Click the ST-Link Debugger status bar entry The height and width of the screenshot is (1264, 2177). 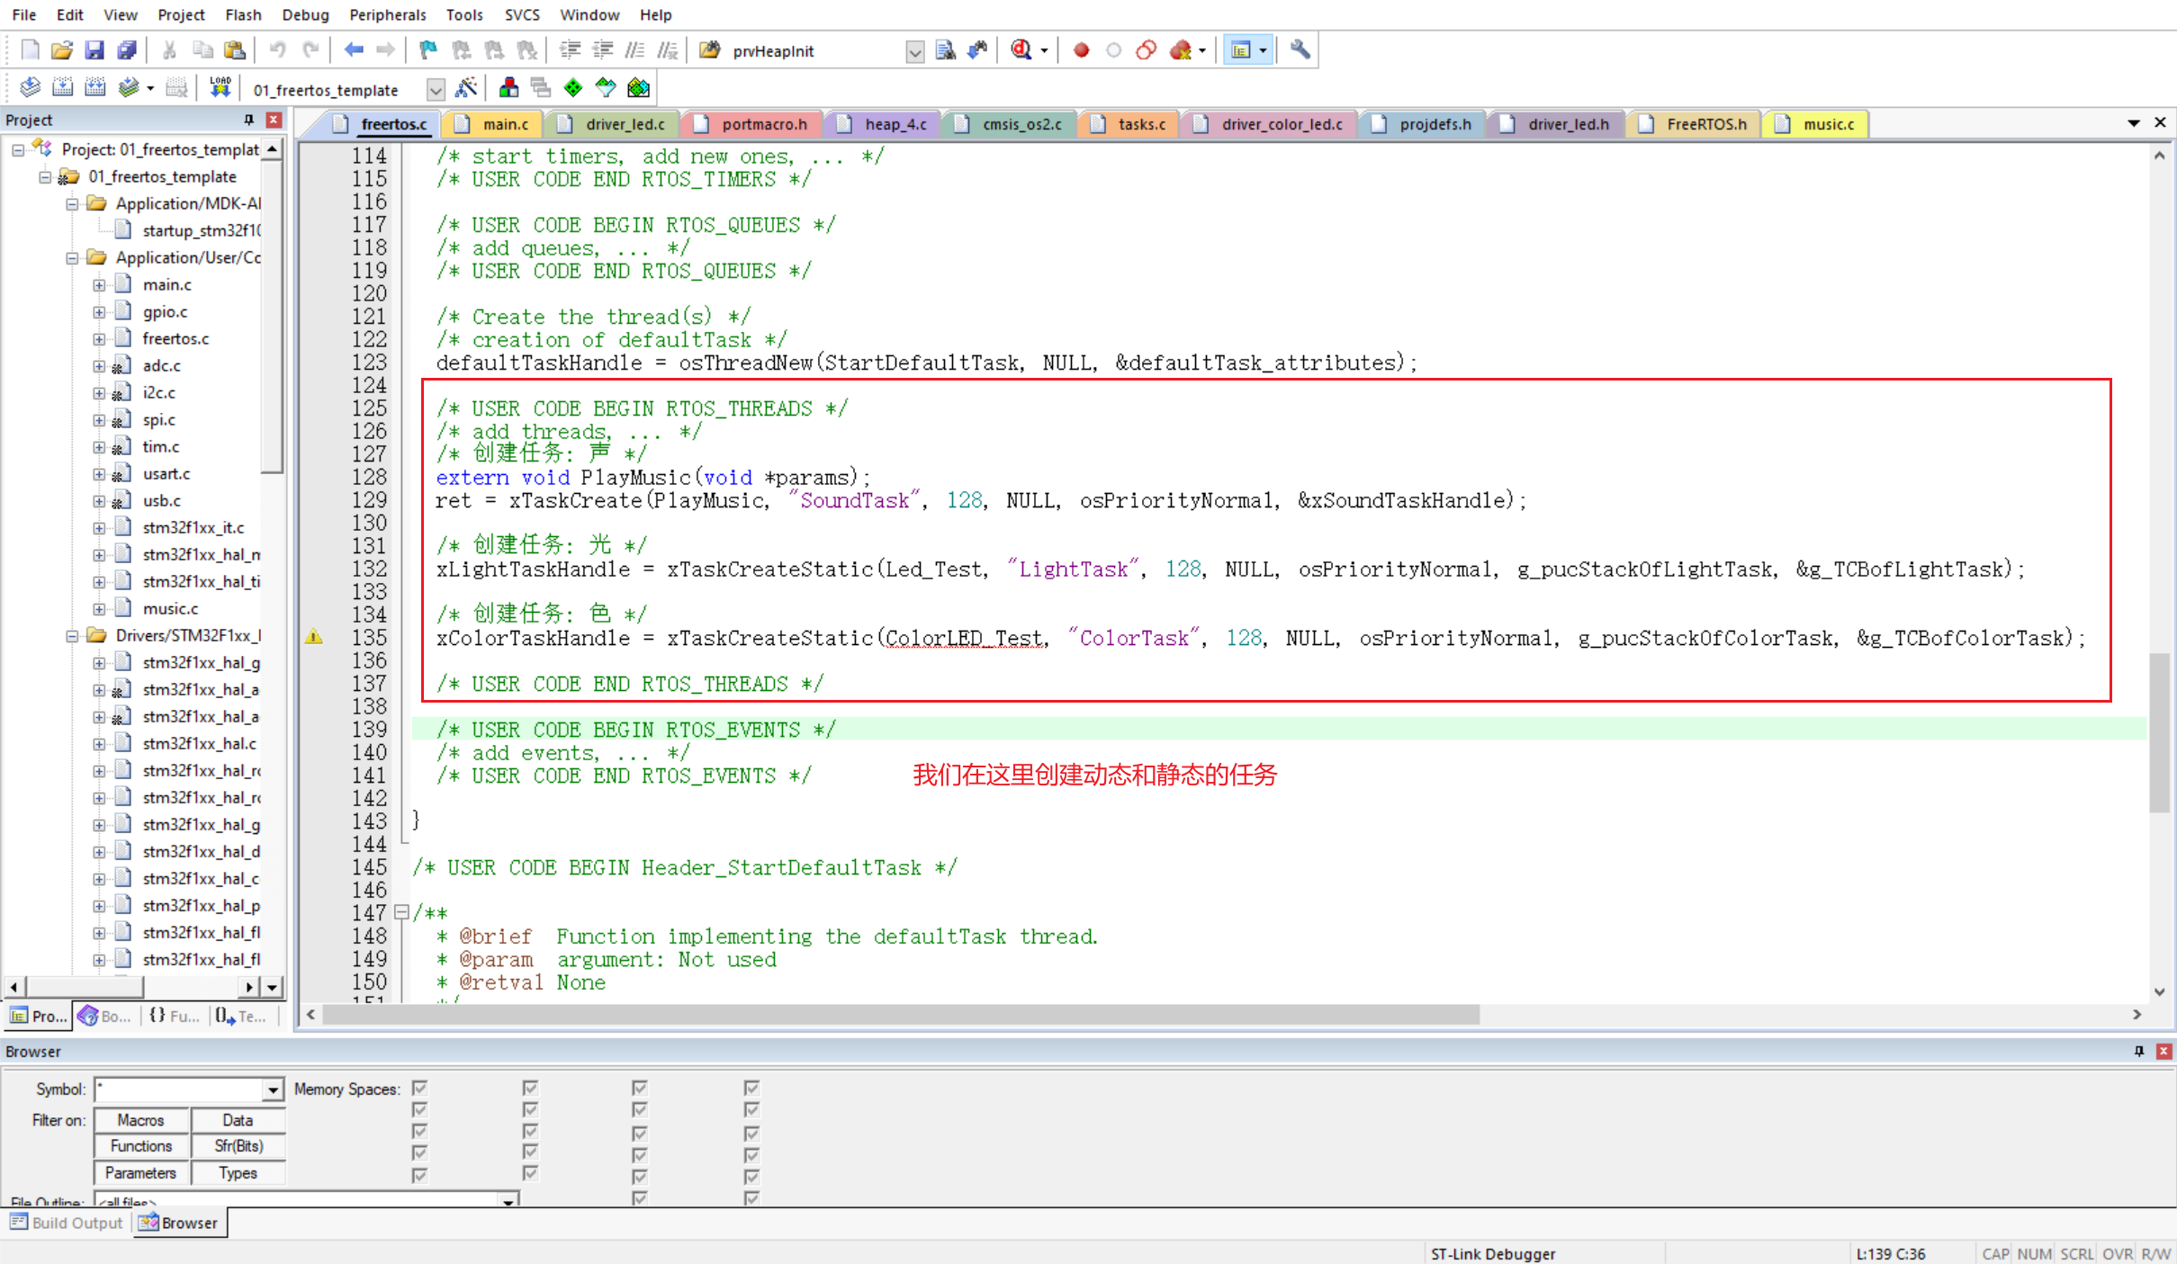tap(1493, 1253)
